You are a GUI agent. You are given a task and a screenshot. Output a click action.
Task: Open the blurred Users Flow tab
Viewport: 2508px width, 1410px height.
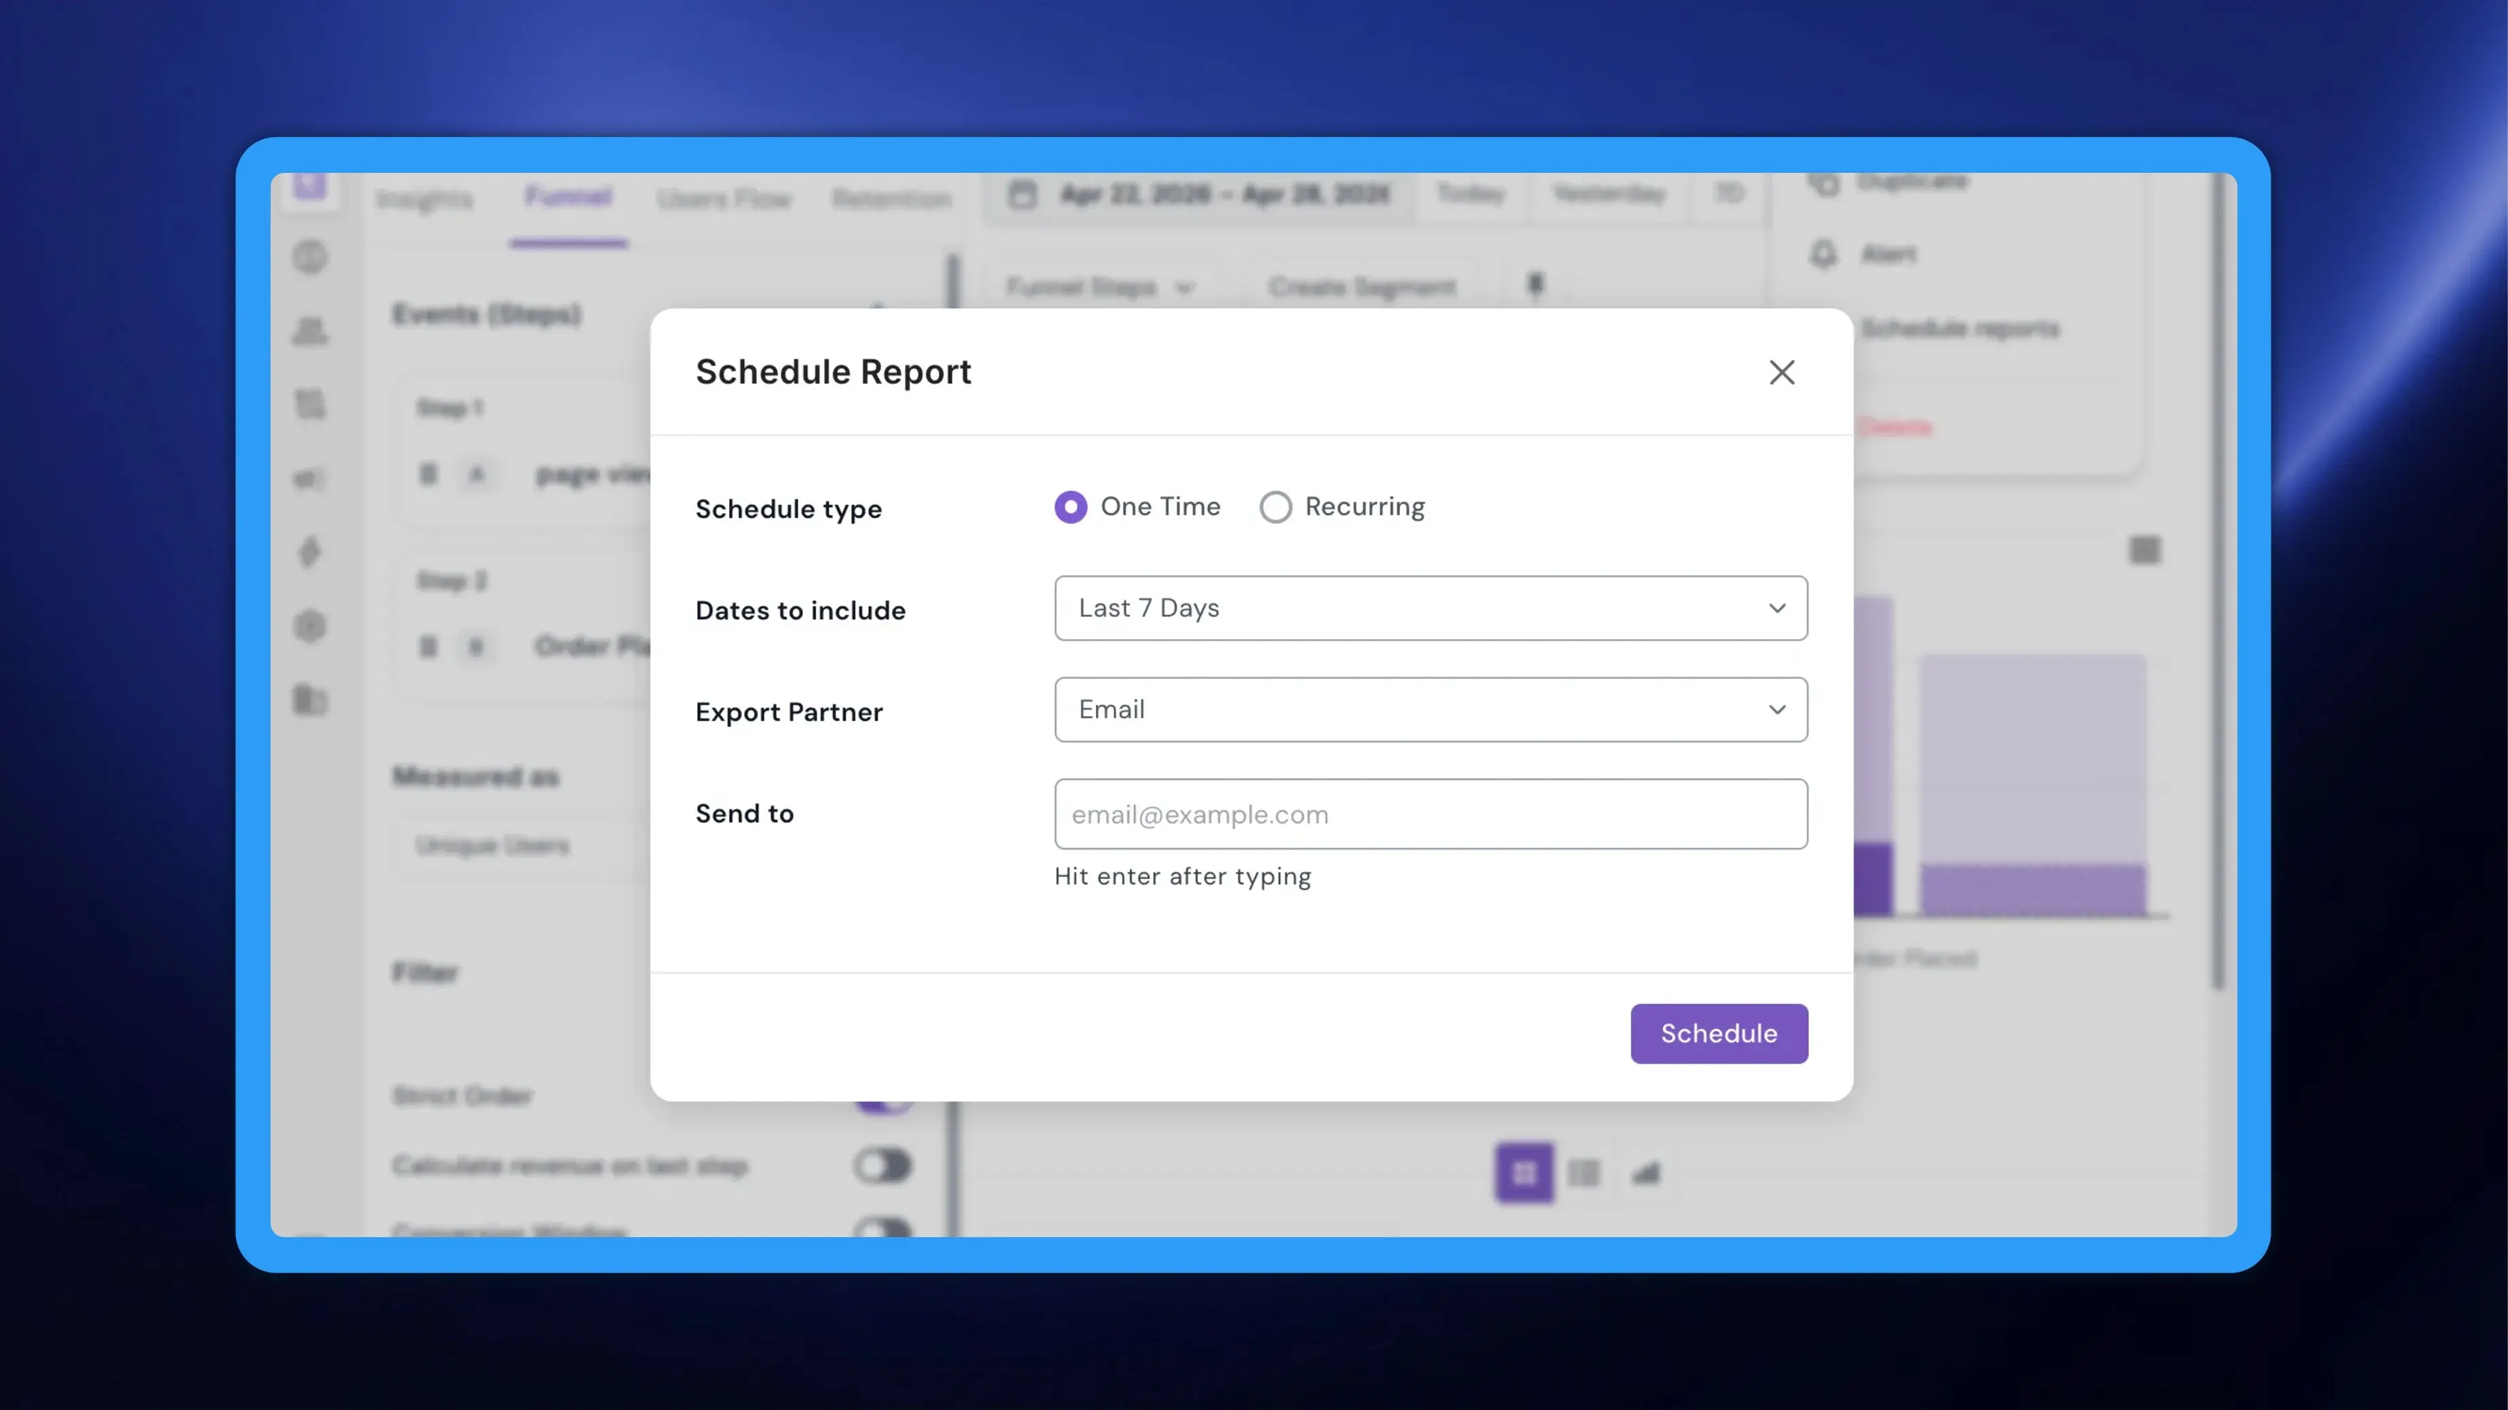pos(724,199)
